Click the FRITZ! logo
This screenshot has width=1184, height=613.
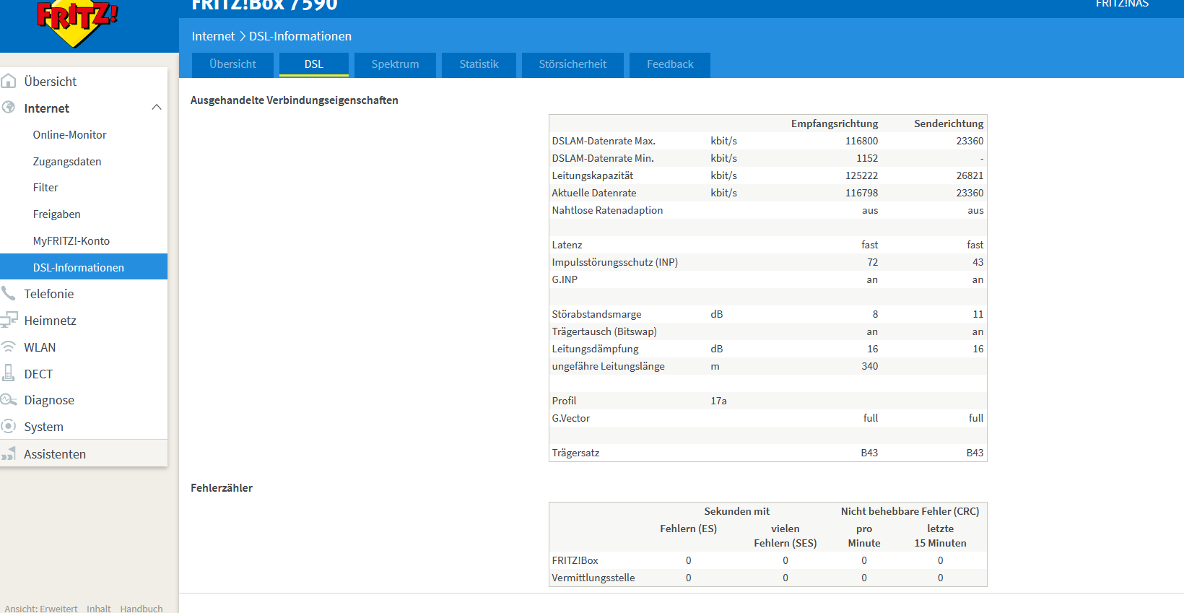point(77,22)
